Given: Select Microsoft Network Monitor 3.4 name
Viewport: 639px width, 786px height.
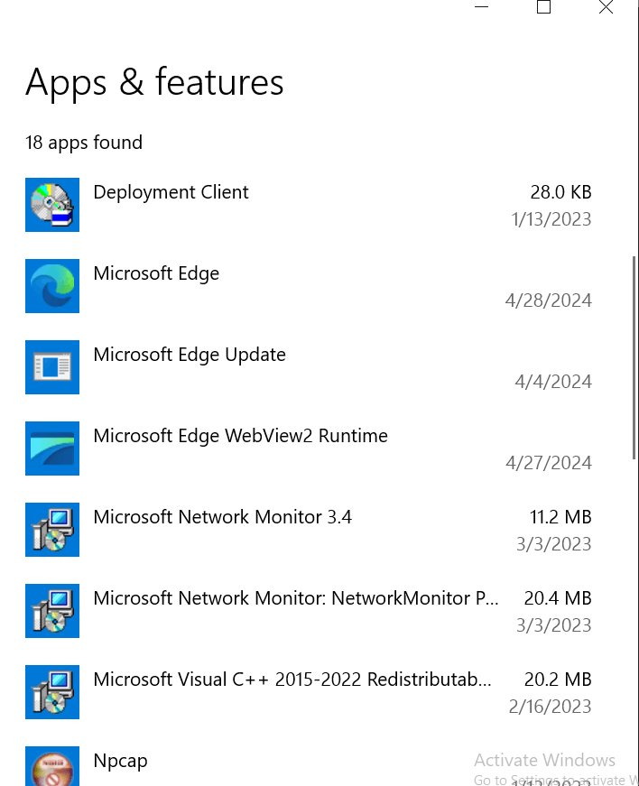Looking at the screenshot, I should [x=223, y=517].
